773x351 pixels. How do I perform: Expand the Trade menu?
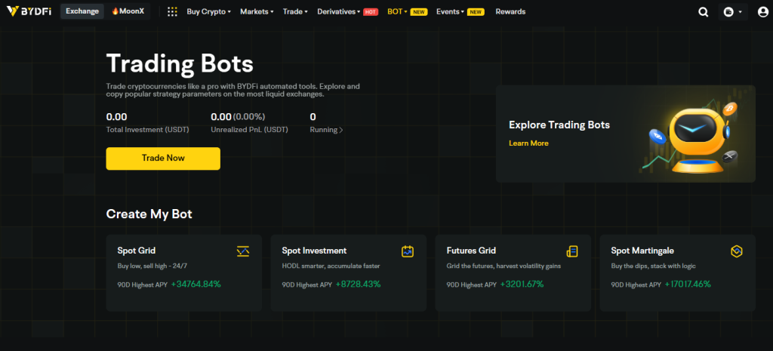point(295,11)
